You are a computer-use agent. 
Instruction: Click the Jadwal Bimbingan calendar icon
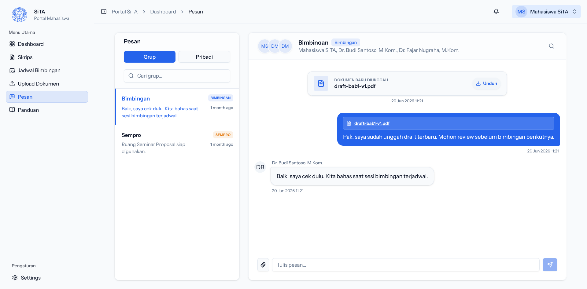click(12, 71)
